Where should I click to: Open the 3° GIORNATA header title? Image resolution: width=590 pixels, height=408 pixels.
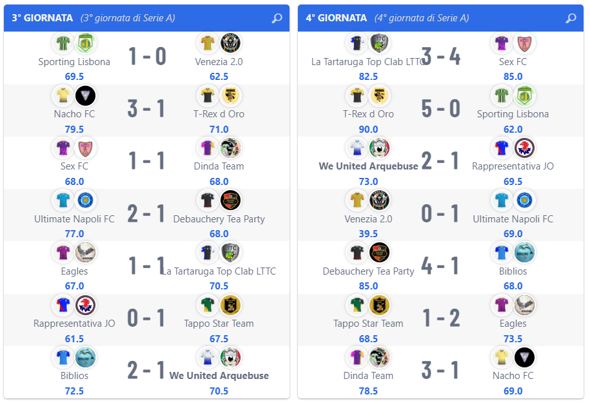click(42, 18)
